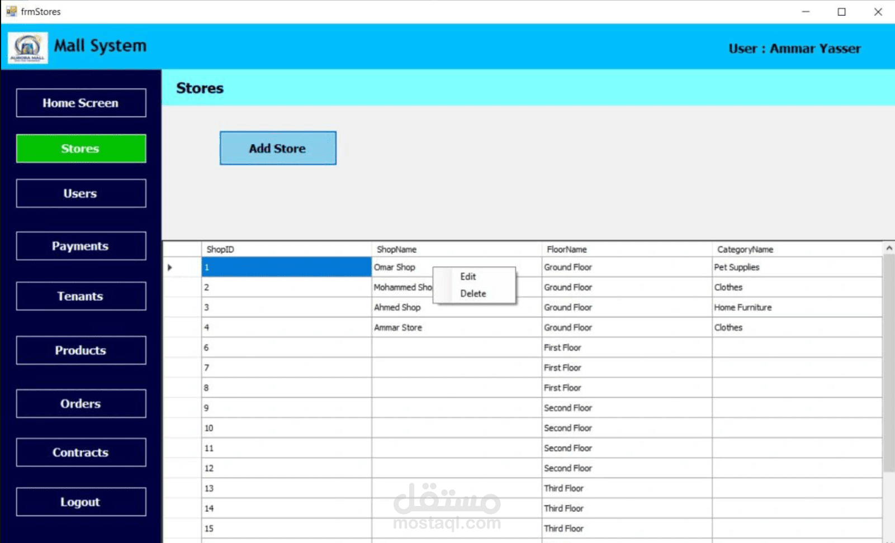Select the Third Floor cell in row 13
Viewport: 895px width, 543px height.
pos(627,488)
